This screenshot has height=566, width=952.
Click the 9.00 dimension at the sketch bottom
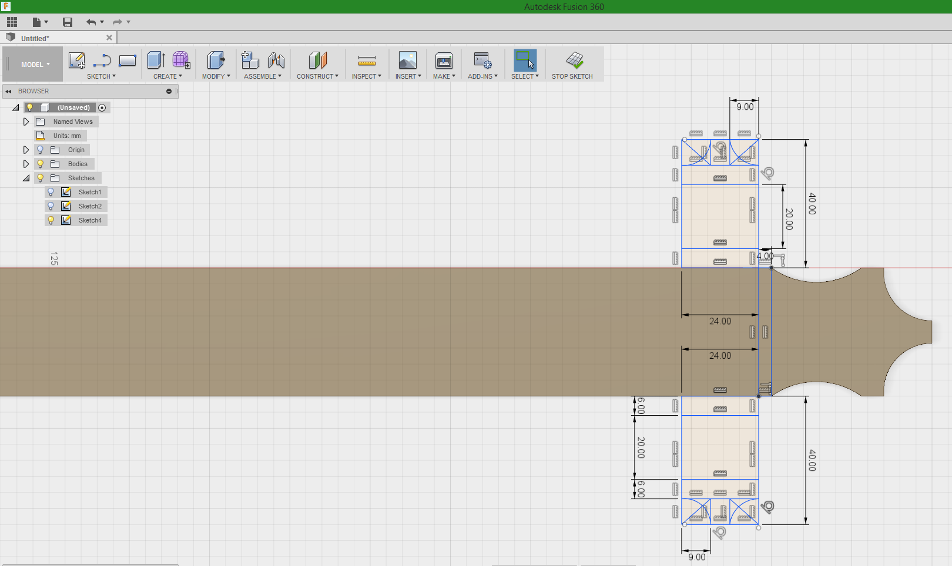pyautogui.click(x=697, y=557)
